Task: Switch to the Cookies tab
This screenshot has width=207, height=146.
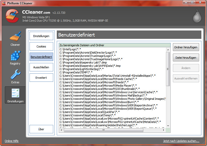Action: point(41,46)
